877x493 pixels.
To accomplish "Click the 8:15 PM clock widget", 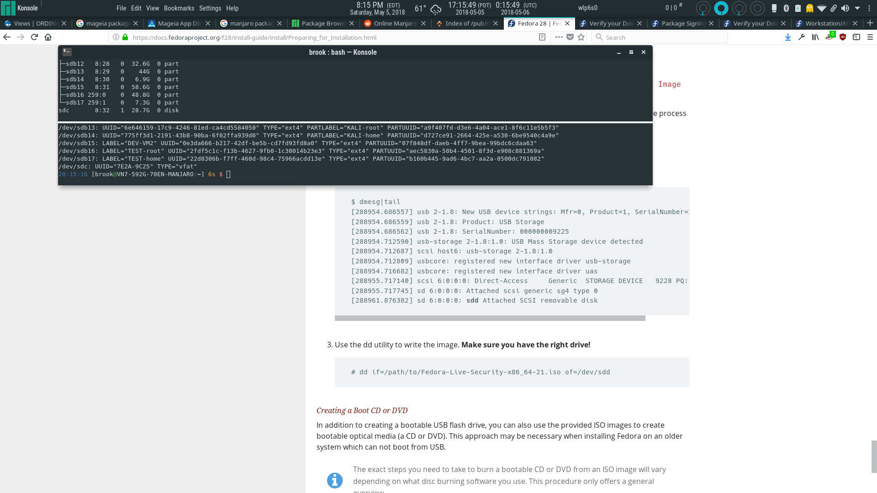I will click(x=377, y=8).
